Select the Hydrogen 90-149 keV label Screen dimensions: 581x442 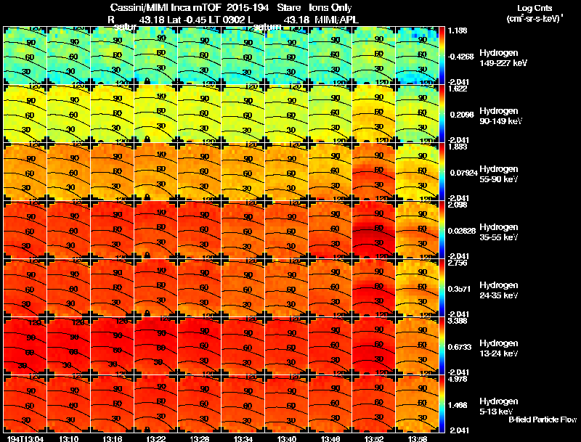[x=501, y=116]
